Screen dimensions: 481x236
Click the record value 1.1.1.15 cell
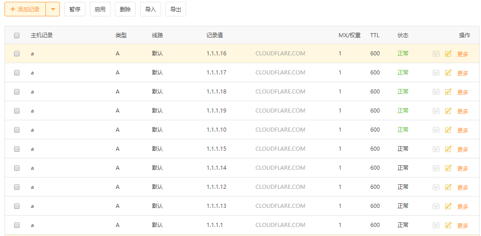[216, 149]
